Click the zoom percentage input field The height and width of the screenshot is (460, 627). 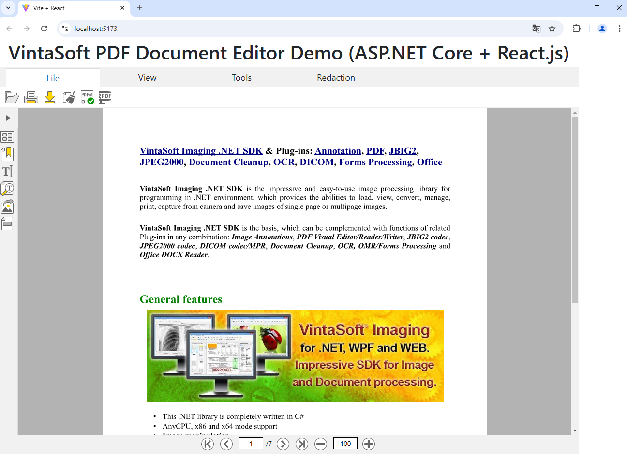345,444
